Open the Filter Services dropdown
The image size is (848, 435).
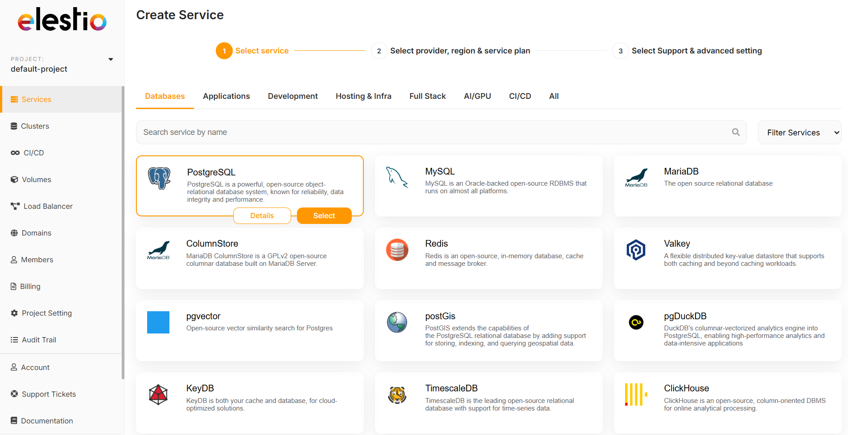[x=799, y=132]
